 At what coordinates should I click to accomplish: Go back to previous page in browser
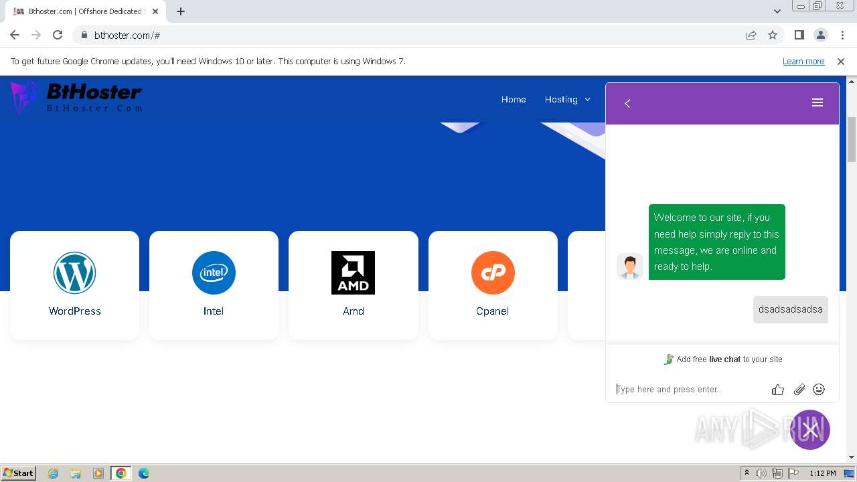[x=15, y=35]
